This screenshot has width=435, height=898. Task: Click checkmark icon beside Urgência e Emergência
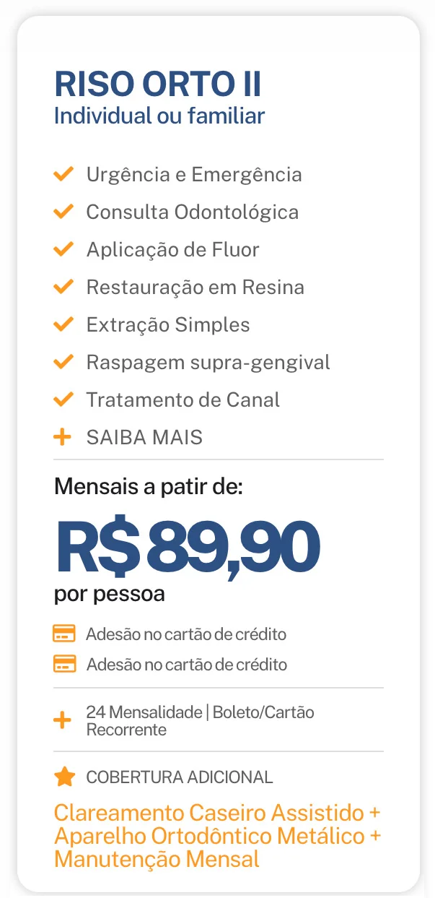tap(64, 174)
